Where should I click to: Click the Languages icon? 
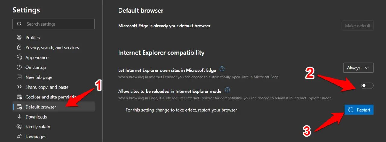pos(19,137)
